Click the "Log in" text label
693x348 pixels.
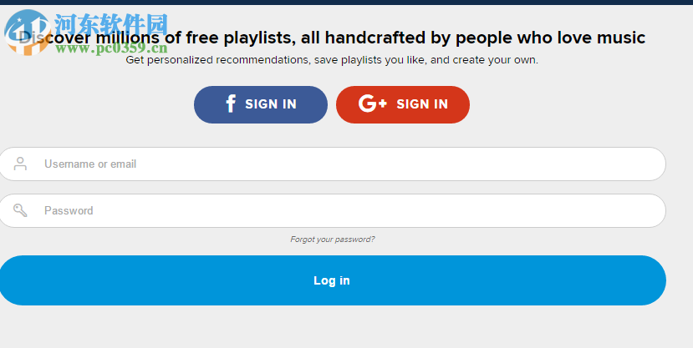(332, 280)
